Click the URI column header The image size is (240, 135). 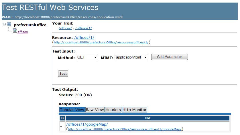[147, 118]
